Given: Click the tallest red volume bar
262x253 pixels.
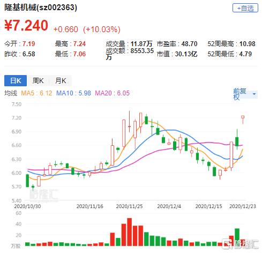Looking at the screenshot, I should coord(129,232).
